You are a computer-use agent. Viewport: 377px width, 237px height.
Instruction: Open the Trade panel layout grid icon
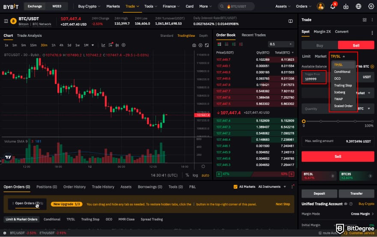[x=365, y=20]
